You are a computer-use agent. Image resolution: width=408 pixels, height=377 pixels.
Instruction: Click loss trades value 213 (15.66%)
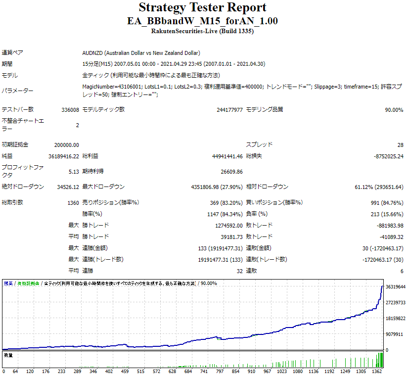point(387,214)
